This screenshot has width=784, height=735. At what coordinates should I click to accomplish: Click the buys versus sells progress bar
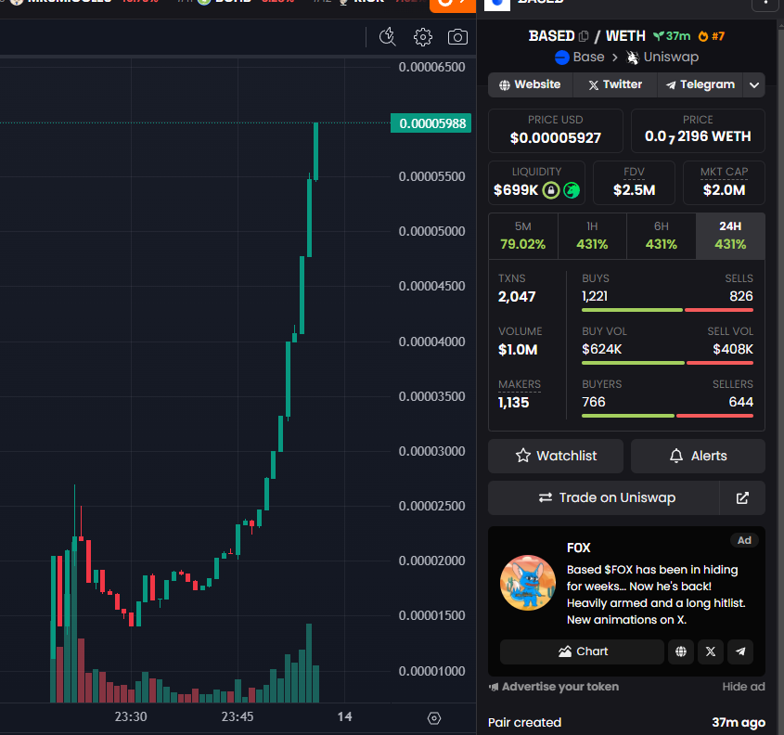tap(667, 311)
